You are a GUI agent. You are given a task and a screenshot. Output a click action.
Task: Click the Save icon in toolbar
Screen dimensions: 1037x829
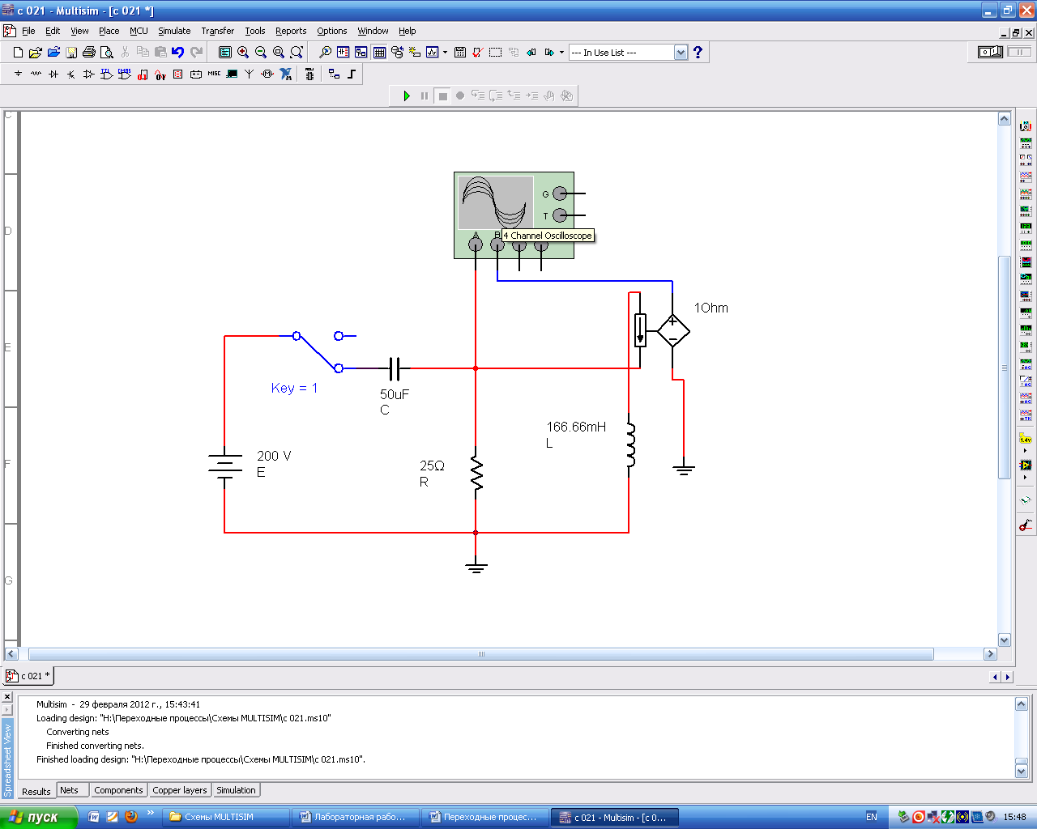click(71, 52)
